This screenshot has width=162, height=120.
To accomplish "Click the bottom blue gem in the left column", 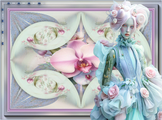I will coord(3,43).
